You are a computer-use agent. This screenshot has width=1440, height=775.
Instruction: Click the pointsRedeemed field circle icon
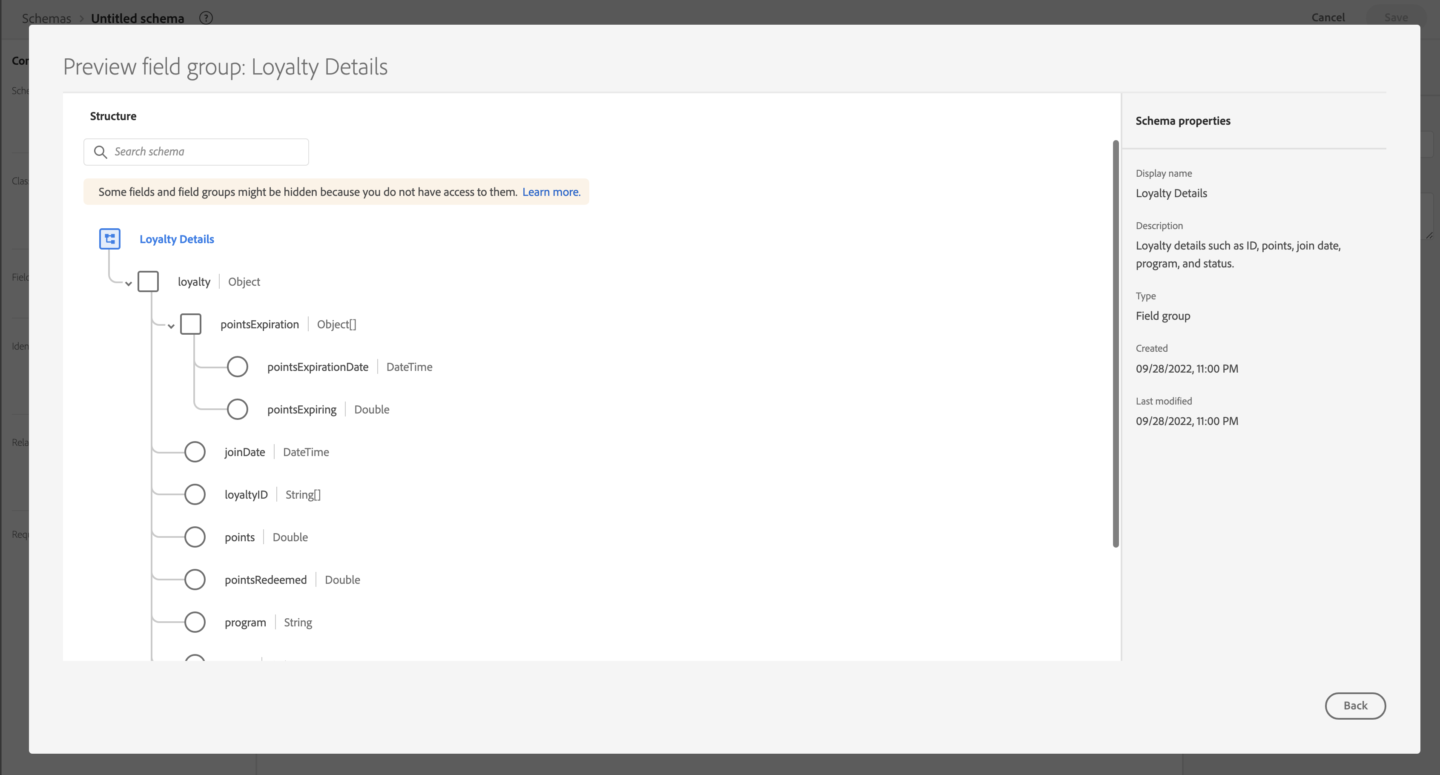pos(195,579)
